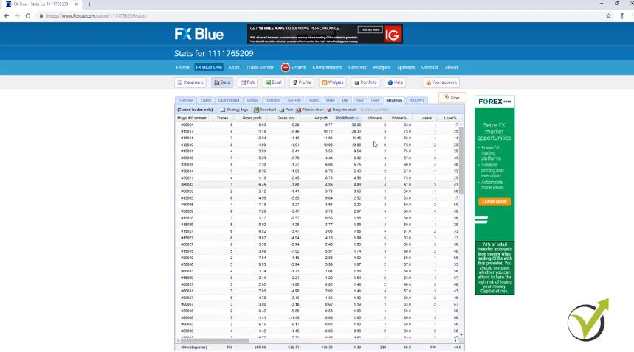Image resolution: width=634 pixels, height=352 pixels.
Task: Open the Connect navigation item
Action: [357, 67]
